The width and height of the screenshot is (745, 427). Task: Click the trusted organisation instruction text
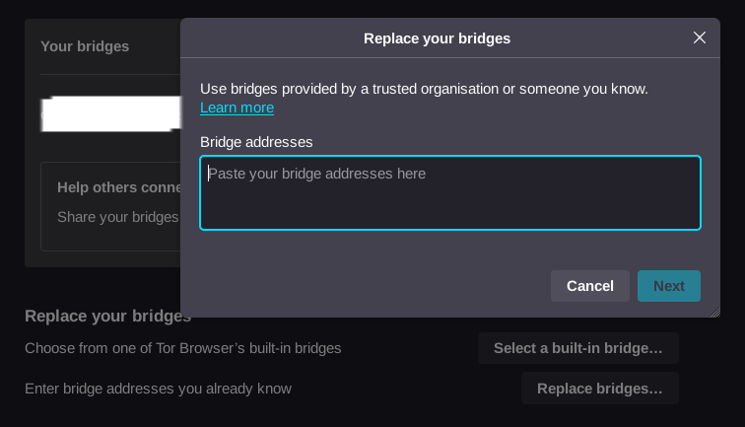(424, 89)
